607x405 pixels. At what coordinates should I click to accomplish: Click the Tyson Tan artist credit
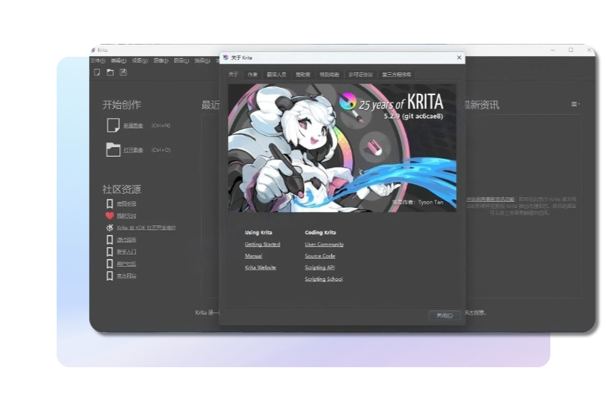(417, 202)
